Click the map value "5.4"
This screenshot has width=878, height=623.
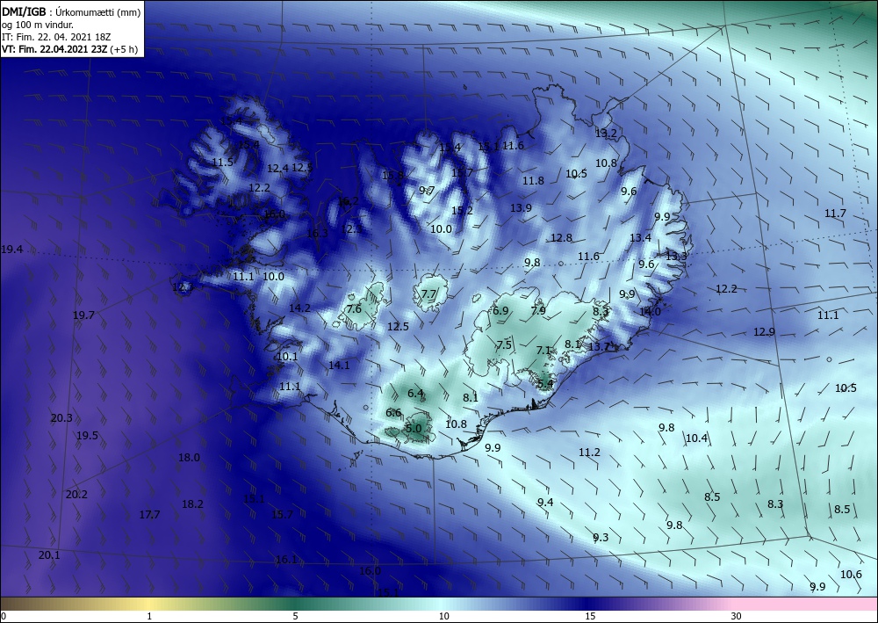point(545,384)
